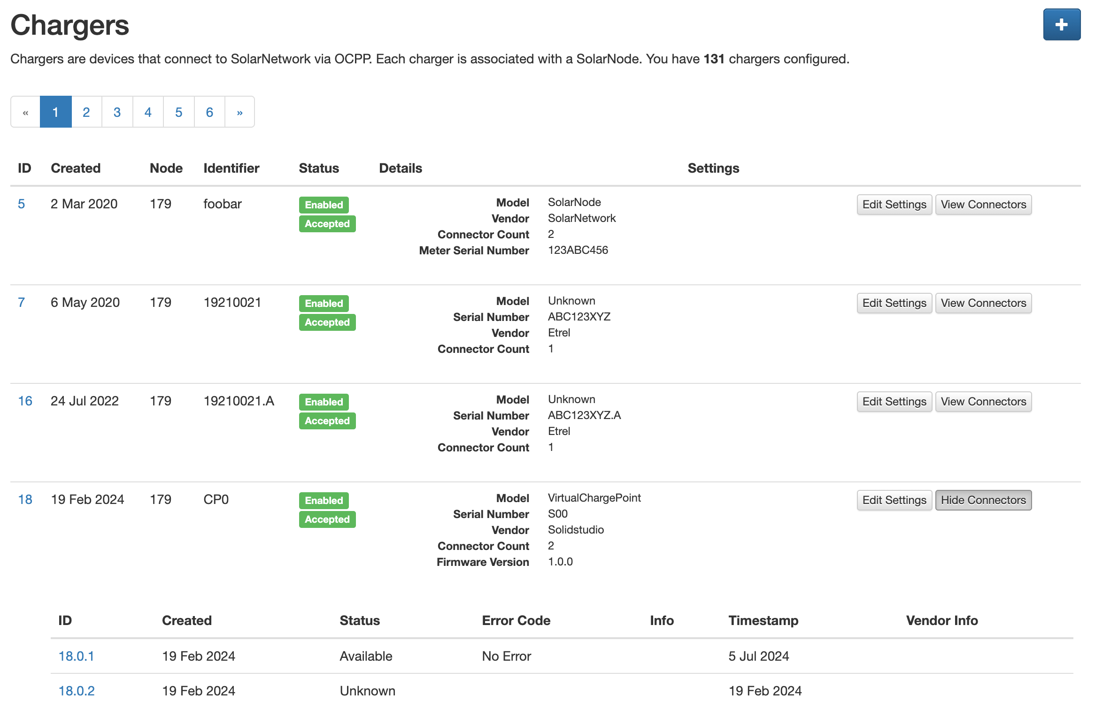This screenshot has width=1095, height=717.
Task: View connectors for charger foobar
Action: [983, 205]
